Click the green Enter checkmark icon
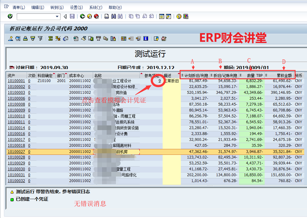 point(10,16)
